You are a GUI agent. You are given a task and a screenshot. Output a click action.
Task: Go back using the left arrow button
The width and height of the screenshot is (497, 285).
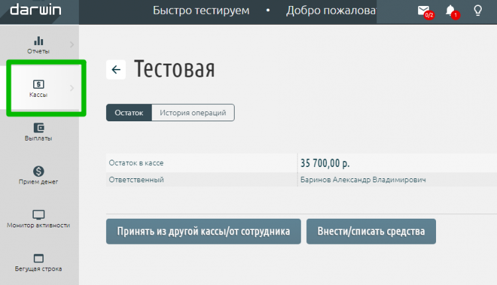click(116, 70)
